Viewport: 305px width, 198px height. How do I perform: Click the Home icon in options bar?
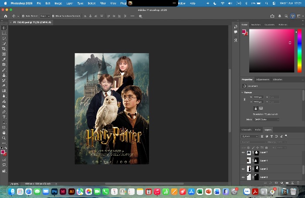(x=6, y=16)
